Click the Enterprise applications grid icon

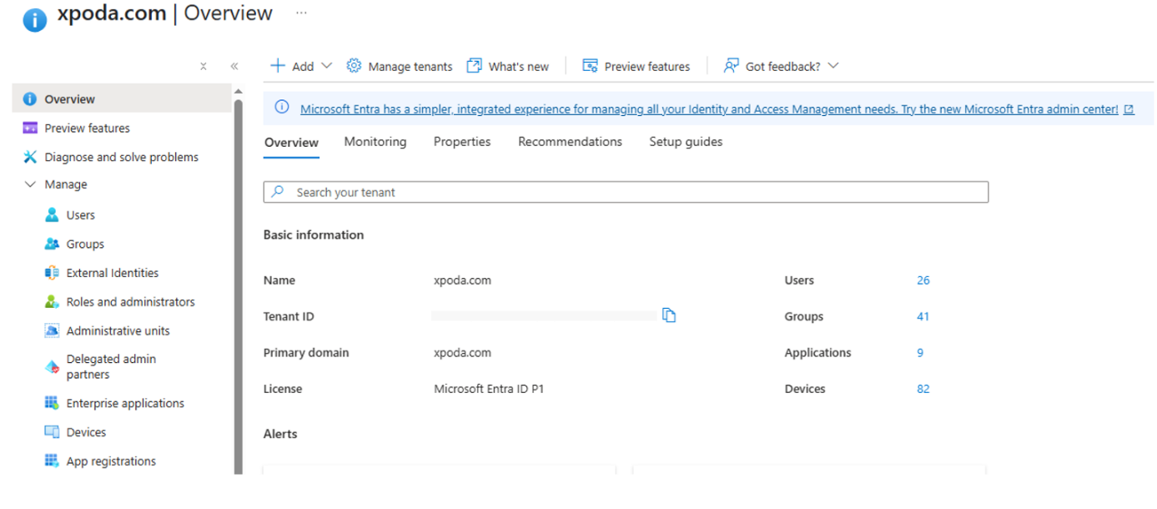click(51, 403)
